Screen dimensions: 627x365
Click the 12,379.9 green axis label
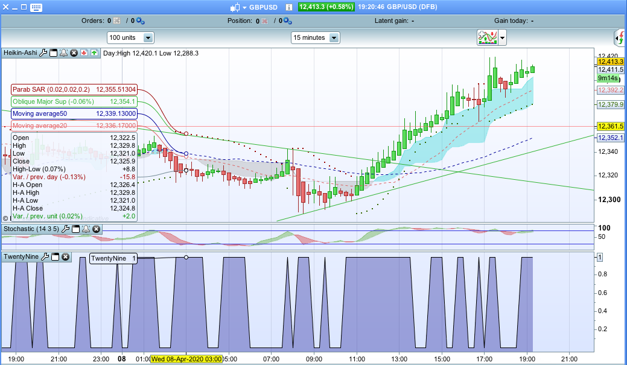click(x=610, y=104)
